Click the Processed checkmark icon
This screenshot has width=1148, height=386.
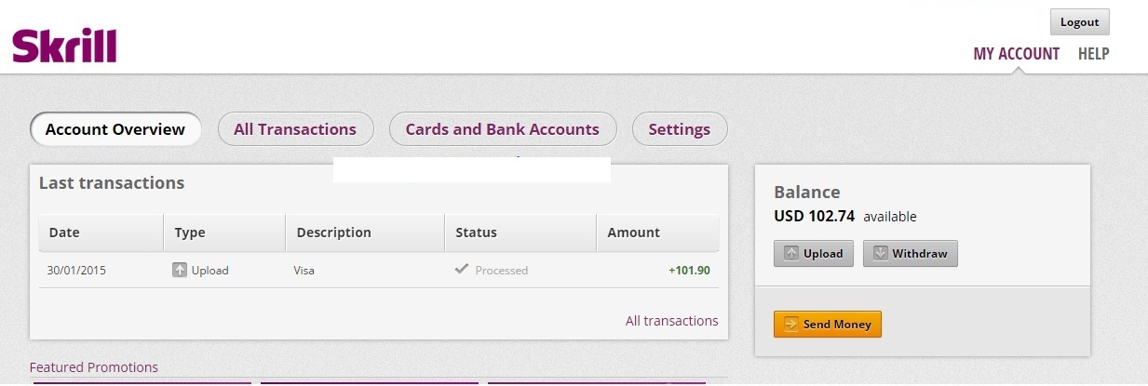click(x=461, y=269)
